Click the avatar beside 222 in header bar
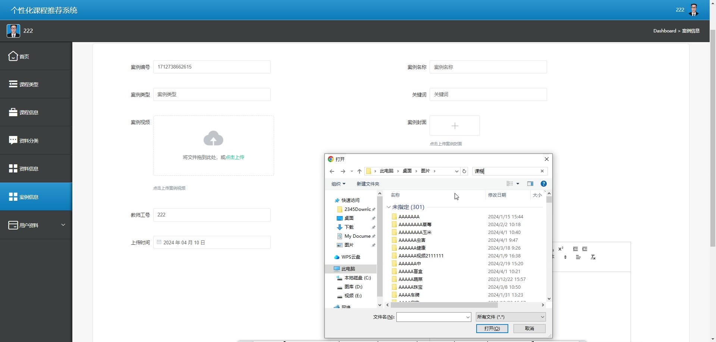Viewport: 716px width, 342px height. pos(13,31)
